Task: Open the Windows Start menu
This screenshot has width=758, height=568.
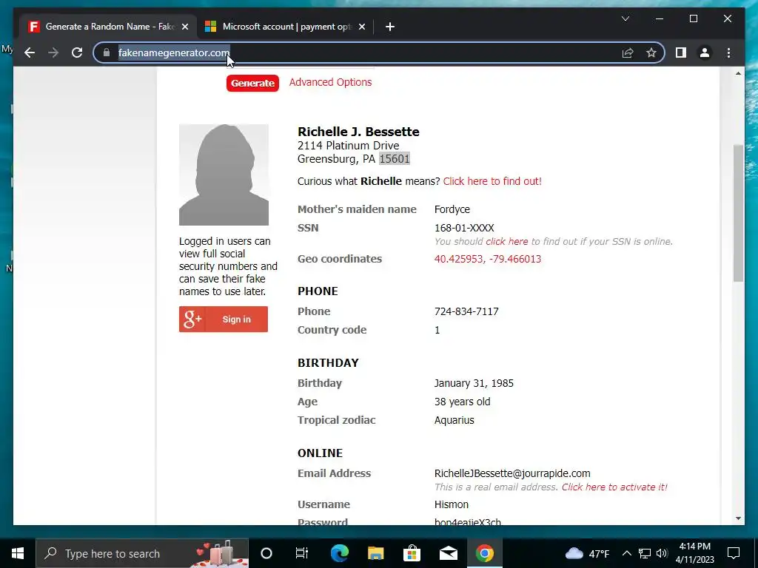Action: click(18, 553)
